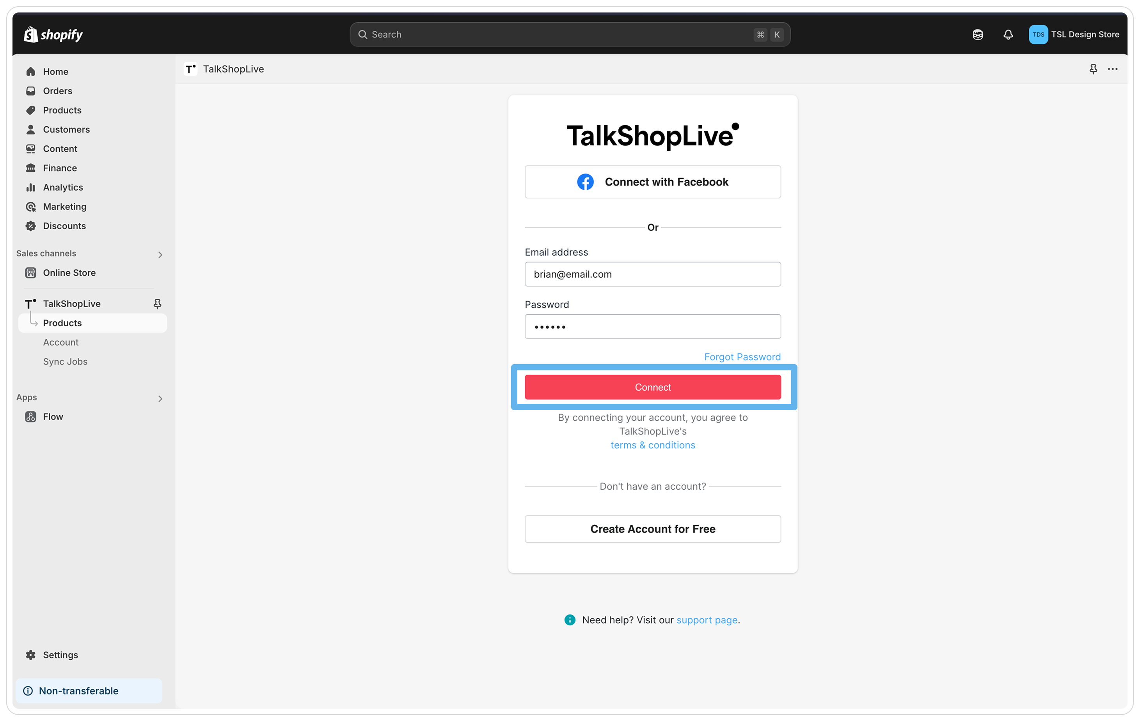
Task: Click the Forgot Password link
Action: (x=742, y=357)
